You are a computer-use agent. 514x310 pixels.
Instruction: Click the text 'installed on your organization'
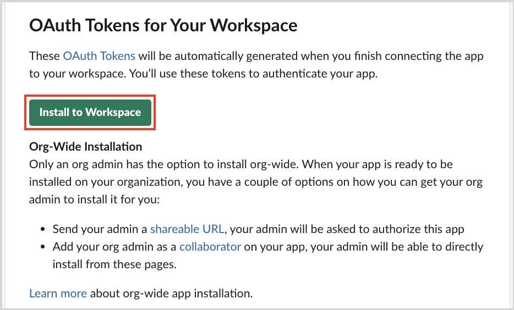(106, 182)
